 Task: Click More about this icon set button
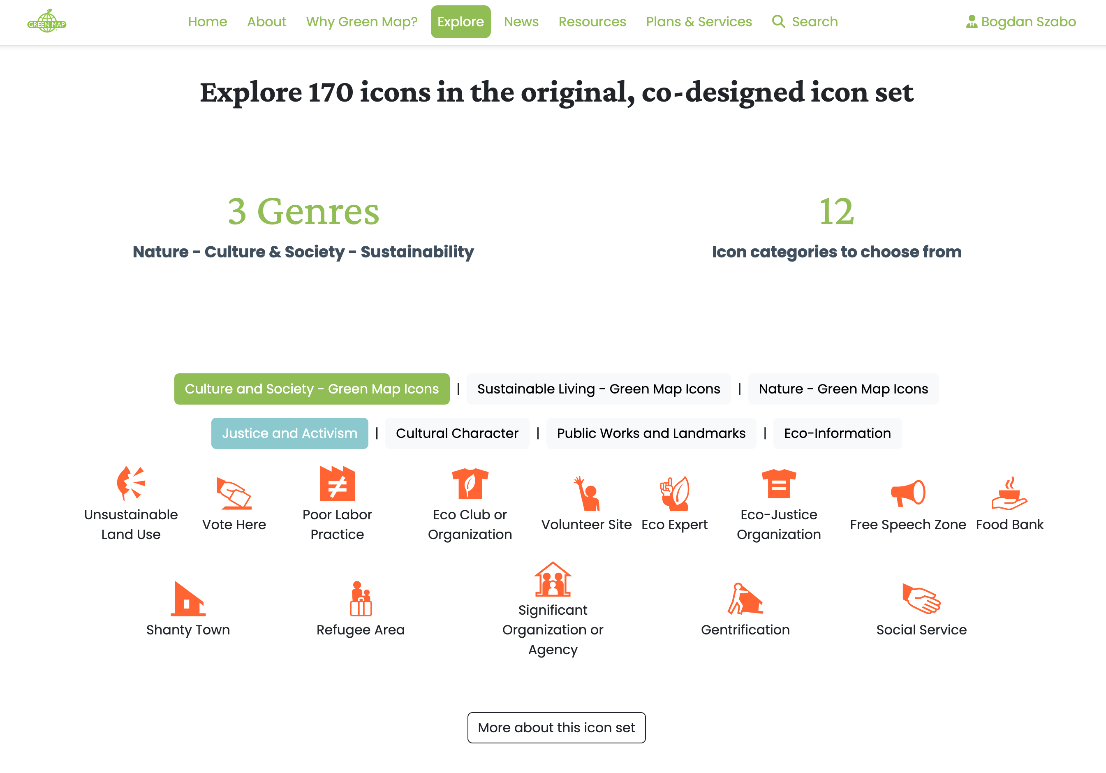pyautogui.click(x=556, y=727)
